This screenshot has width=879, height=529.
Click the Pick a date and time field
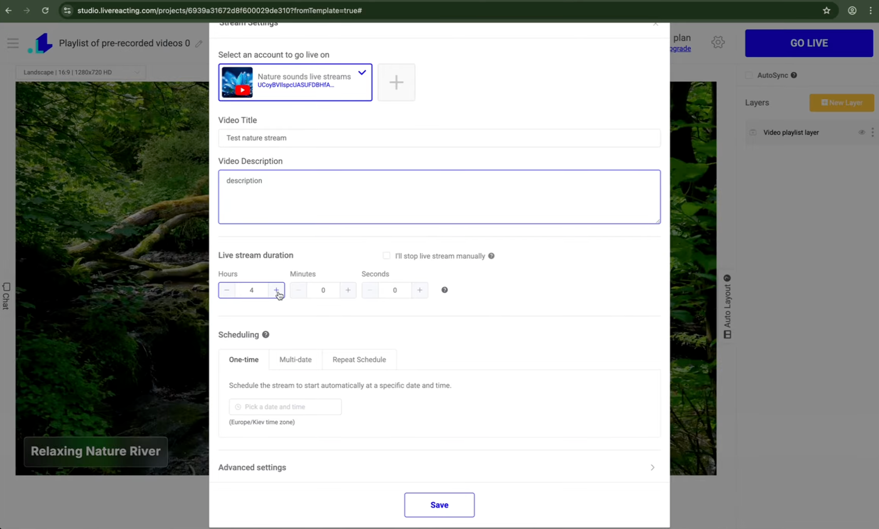point(285,407)
